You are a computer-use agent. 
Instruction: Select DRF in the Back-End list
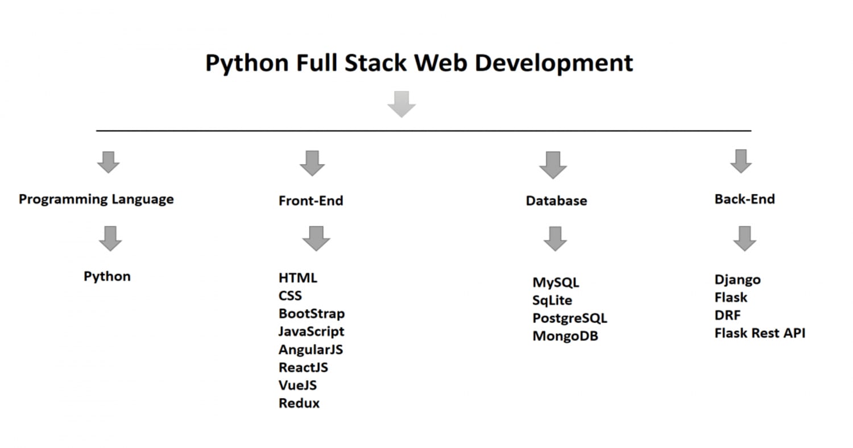pyautogui.click(x=727, y=316)
